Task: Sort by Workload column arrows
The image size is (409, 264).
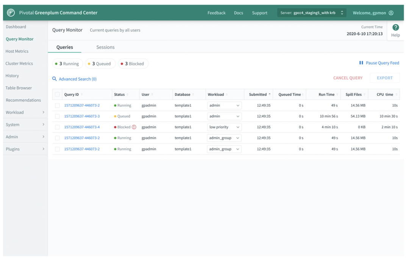Action: (227, 94)
